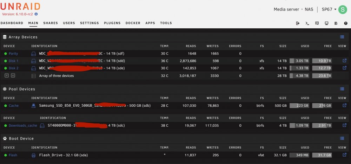Click the green S user avatar
351x164 pixels.
pyautogui.click(x=343, y=9)
